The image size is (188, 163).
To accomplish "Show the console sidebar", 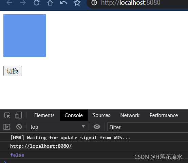I will pyautogui.click(x=7, y=127).
